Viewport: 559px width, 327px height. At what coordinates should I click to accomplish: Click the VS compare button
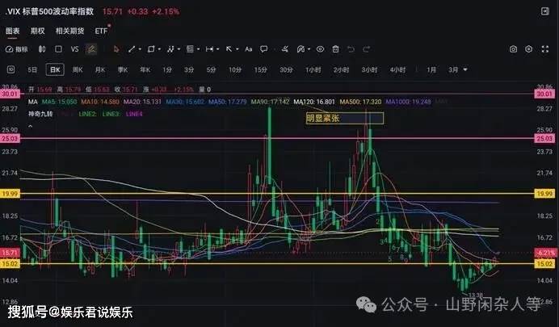tap(75, 49)
